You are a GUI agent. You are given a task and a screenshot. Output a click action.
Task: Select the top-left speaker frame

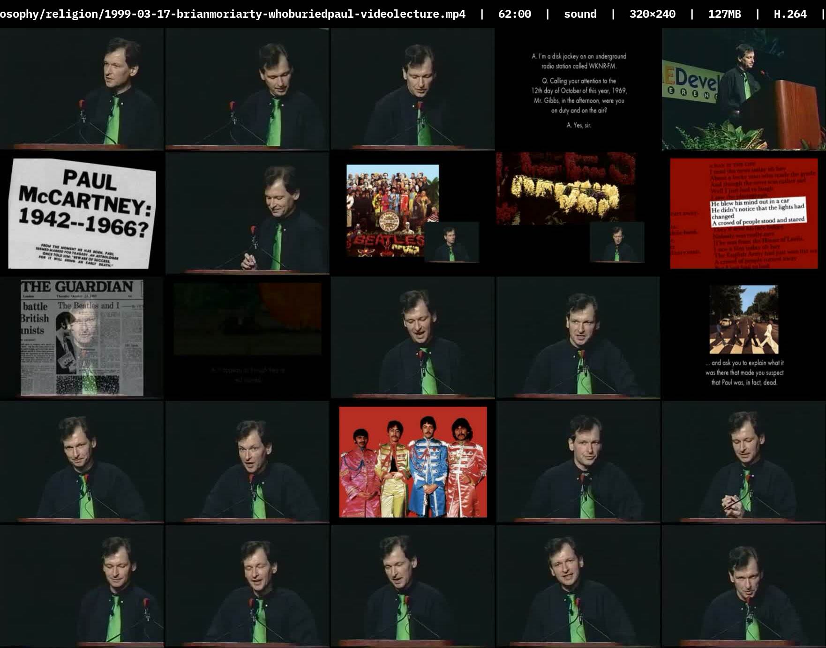click(82, 89)
